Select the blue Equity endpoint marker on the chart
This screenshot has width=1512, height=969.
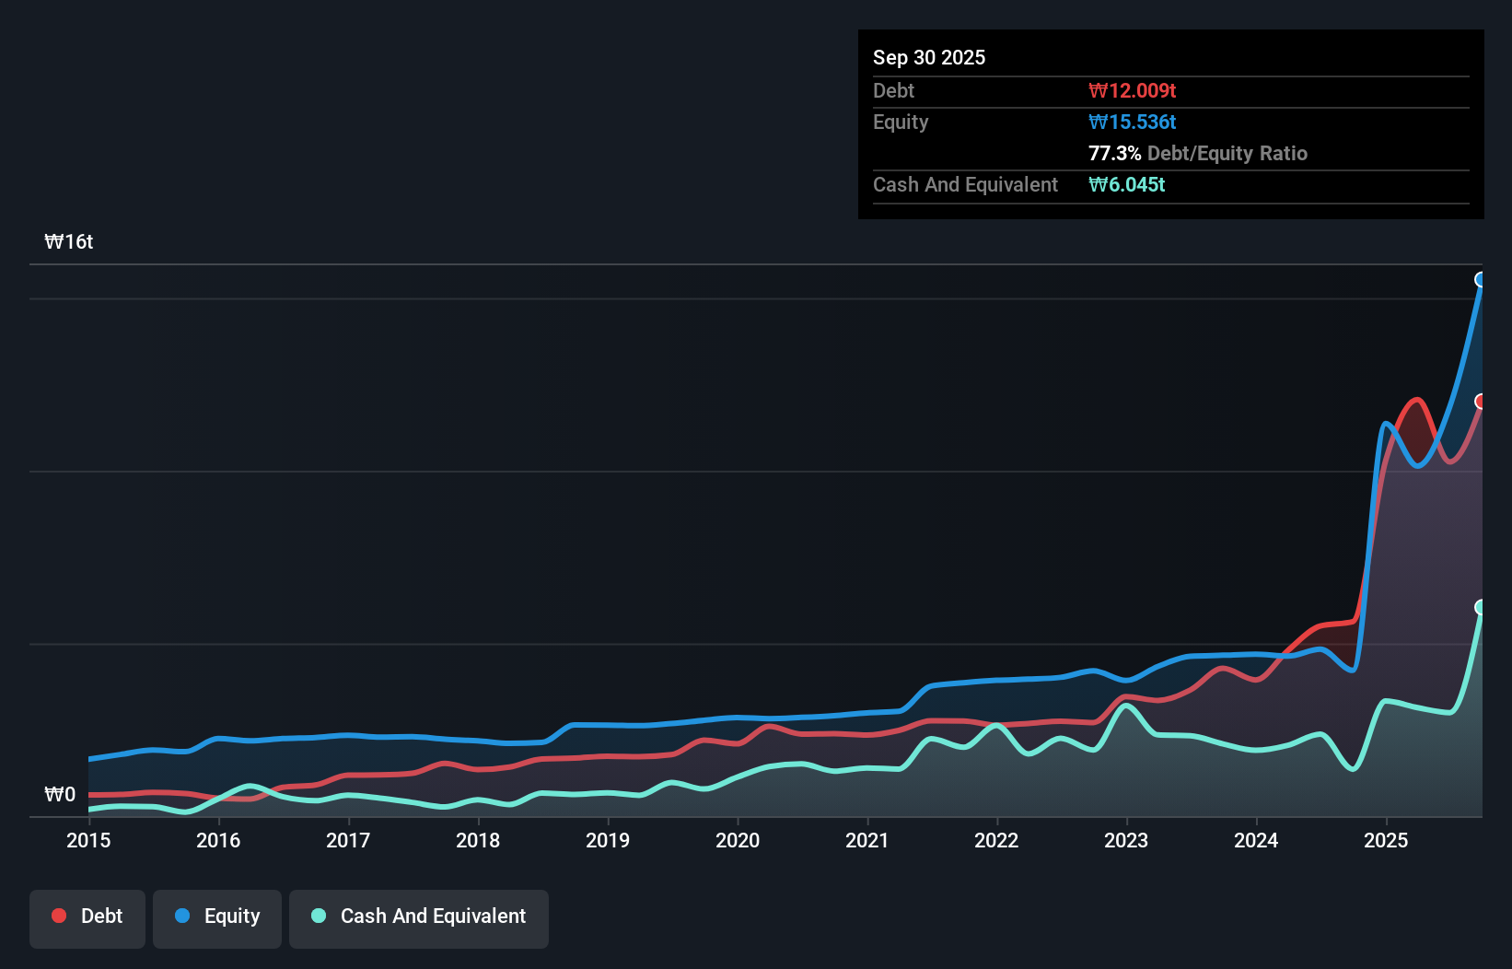[x=1481, y=281]
